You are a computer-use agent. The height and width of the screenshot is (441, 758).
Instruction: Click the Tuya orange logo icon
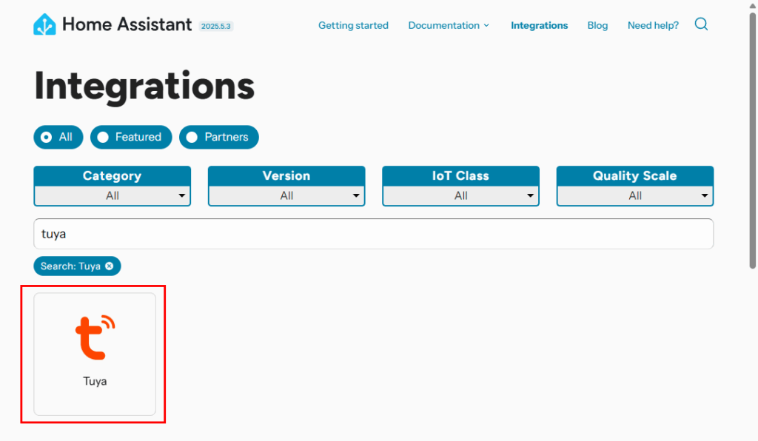[x=95, y=337]
